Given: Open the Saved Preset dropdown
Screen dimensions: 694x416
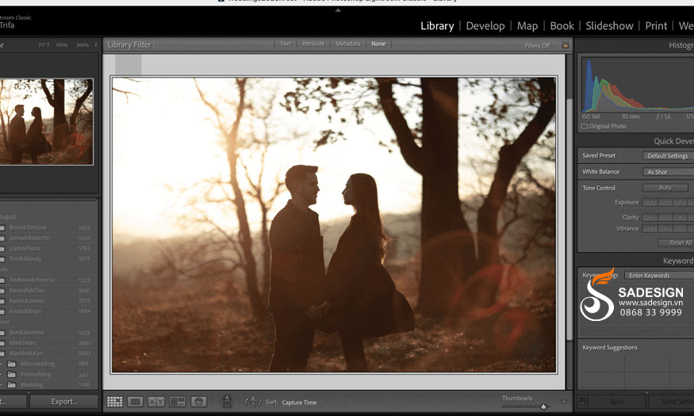Looking at the screenshot, I should (667, 156).
